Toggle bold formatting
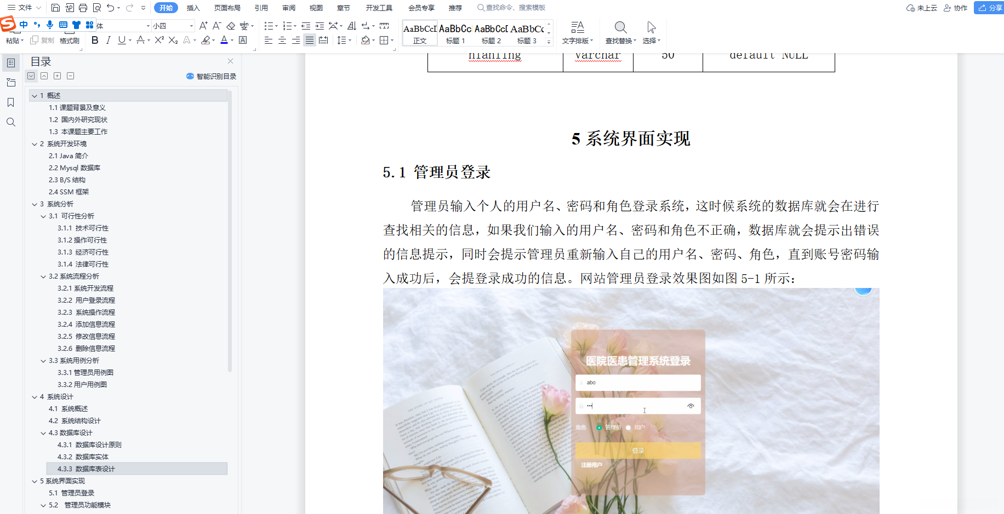 point(94,40)
